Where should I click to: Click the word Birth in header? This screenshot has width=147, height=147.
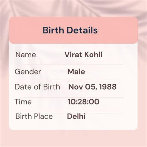[53, 30]
